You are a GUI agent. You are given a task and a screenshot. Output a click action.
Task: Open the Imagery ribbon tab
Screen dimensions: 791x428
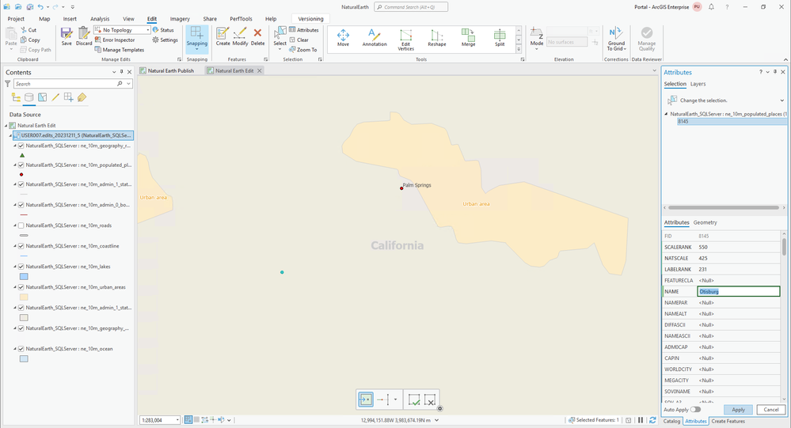180,19
